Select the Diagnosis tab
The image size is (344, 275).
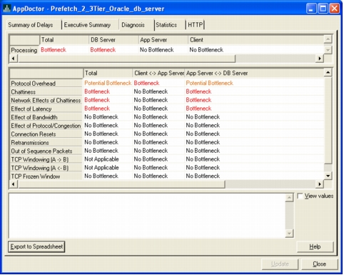(x=133, y=25)
